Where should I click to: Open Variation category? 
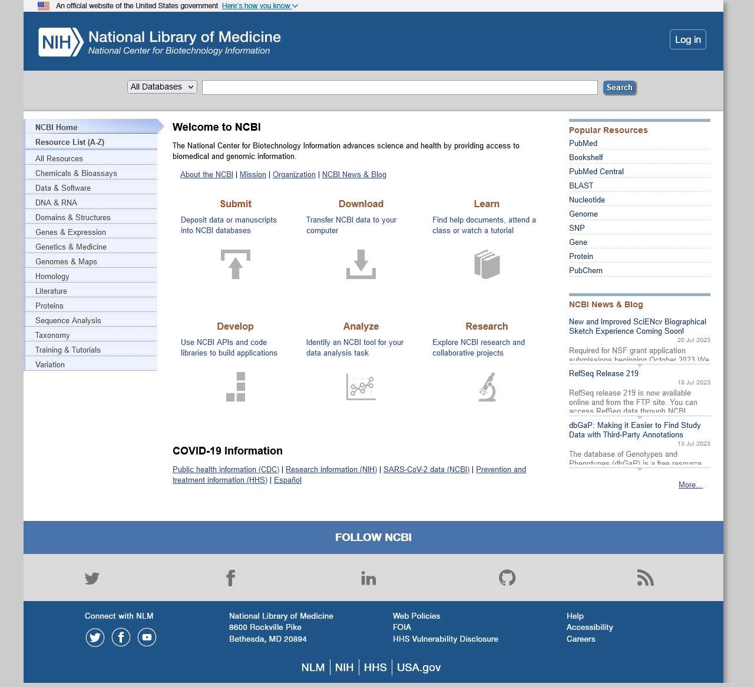point(91,364)
